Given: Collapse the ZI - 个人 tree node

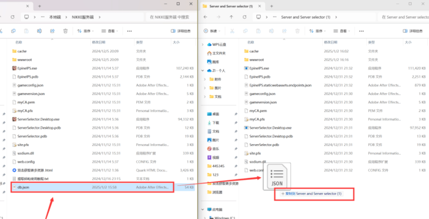Looking at the screenshot, I should (203, 71).
